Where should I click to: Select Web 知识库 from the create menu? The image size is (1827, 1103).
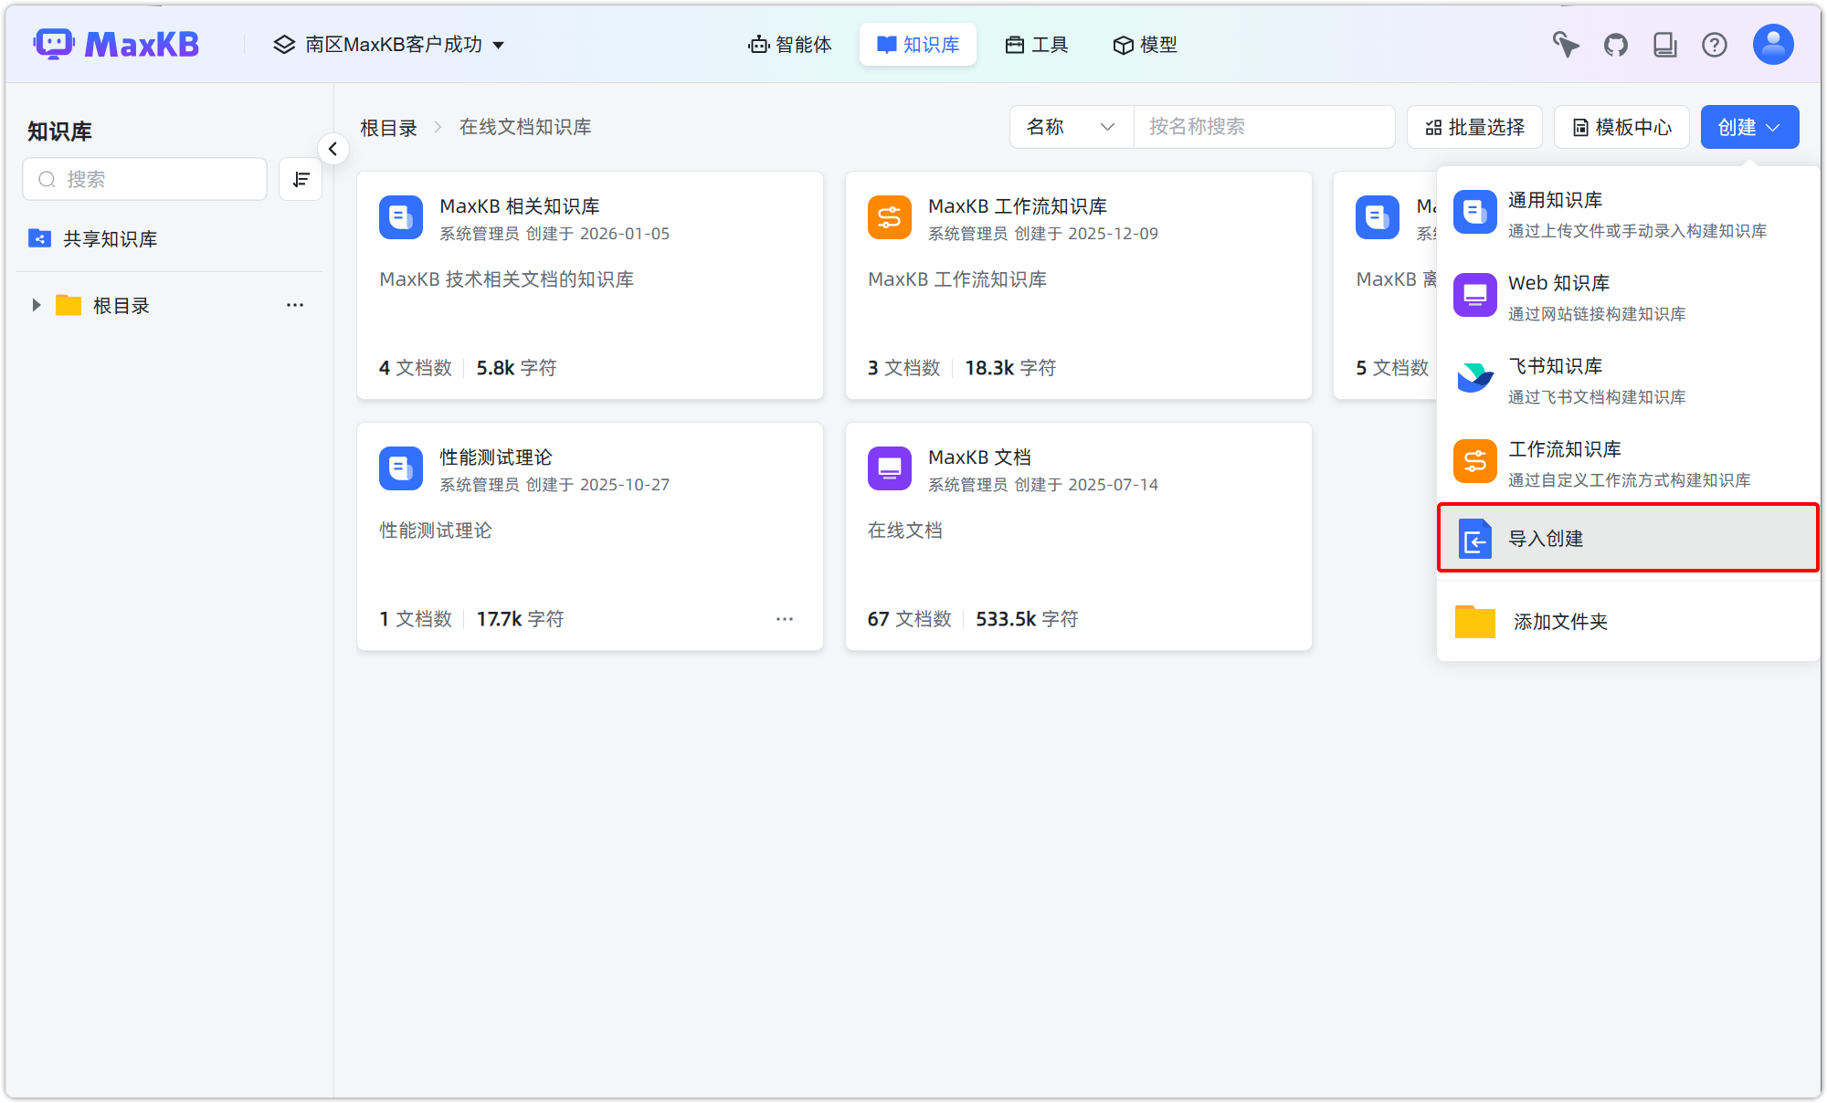click(x=1628, y=297)
